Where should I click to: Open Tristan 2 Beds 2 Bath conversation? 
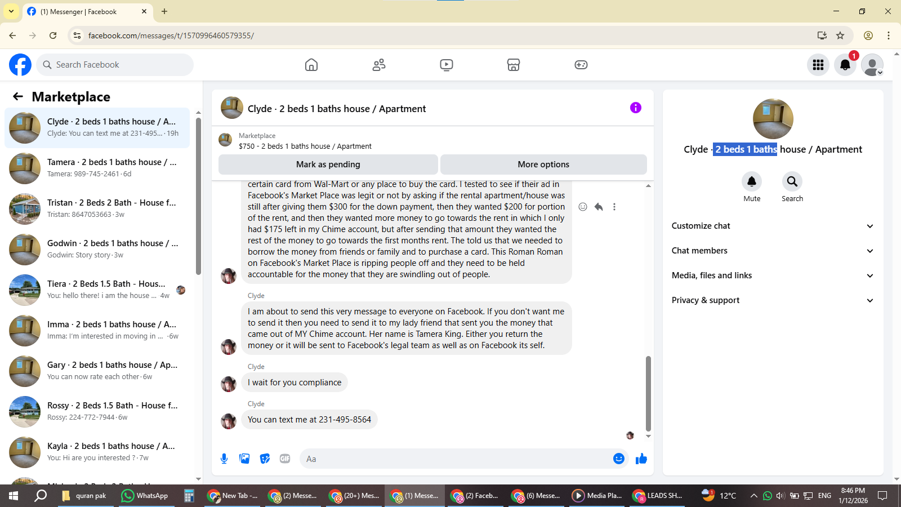(x=97, y=209)
